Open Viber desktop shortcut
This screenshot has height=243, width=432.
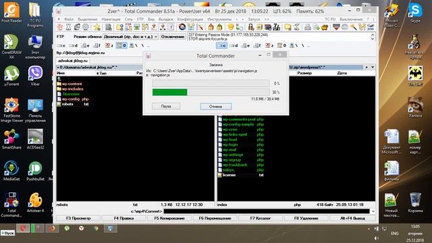coord(35,76)
